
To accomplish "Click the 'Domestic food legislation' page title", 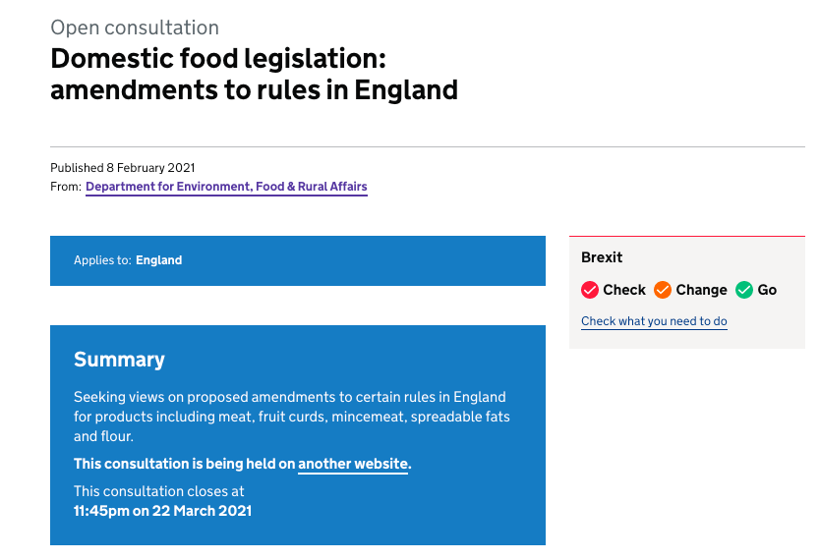I will pyautogui.click(x=254, y=75).
